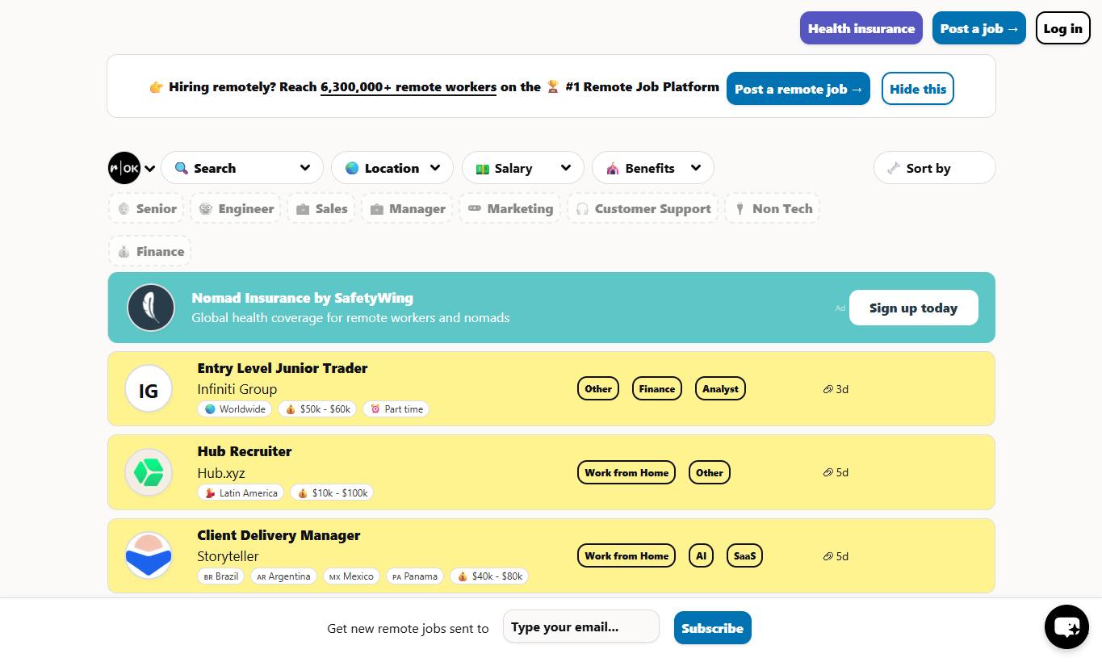Screen dimensions: 1102x662
Task: Select Finance tag on Junior Trader row
Action: tap(657, 389)
